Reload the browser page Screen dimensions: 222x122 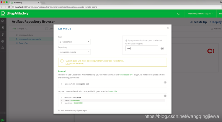(x=9, y=7)
